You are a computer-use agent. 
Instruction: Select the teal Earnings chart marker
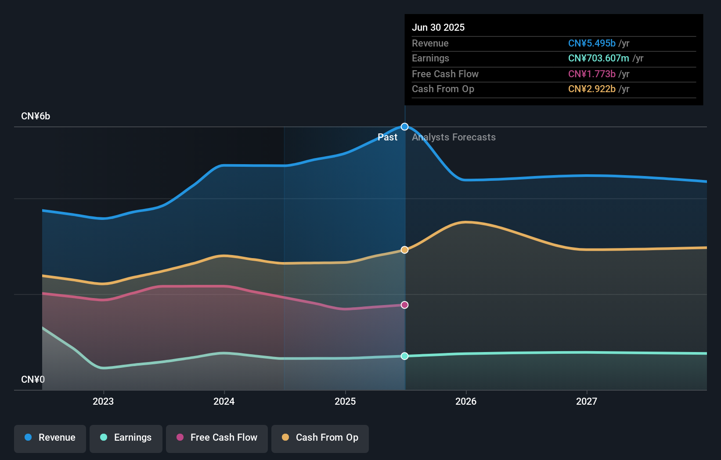pos(404,356)
